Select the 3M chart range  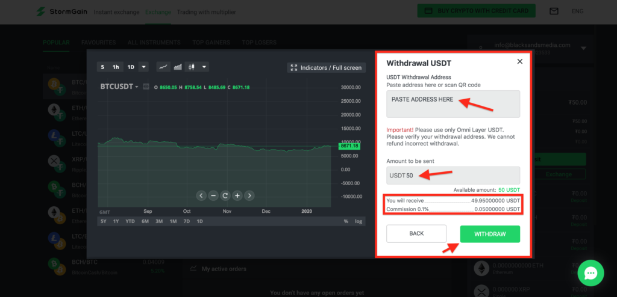[159, 221]
